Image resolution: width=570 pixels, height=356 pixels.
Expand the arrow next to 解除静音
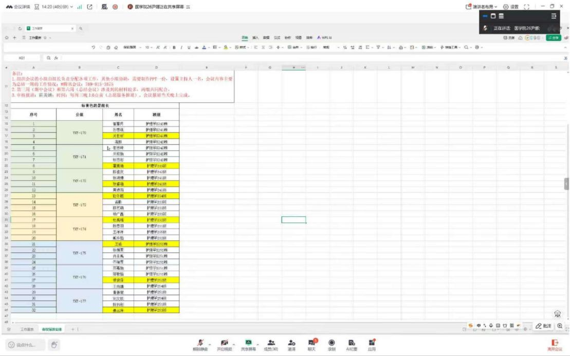[x=210, y=344]
